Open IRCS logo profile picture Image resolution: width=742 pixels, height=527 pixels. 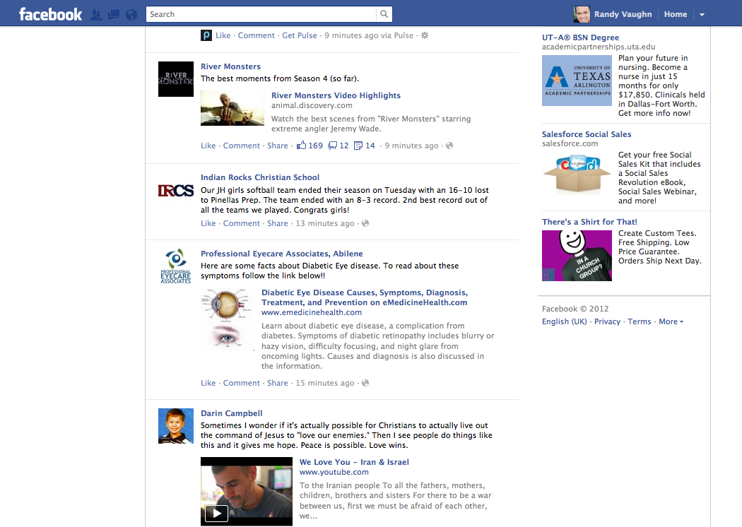tap(175, 191)
